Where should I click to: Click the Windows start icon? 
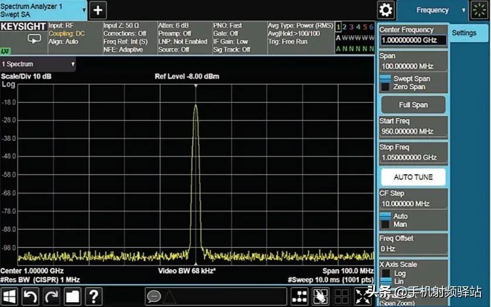tap(10, 296)
